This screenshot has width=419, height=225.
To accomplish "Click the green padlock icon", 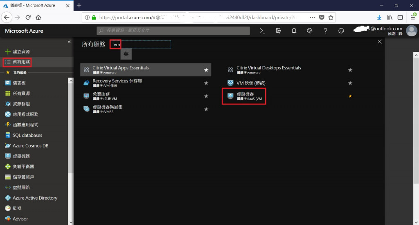I will click(x=94, y=18).
